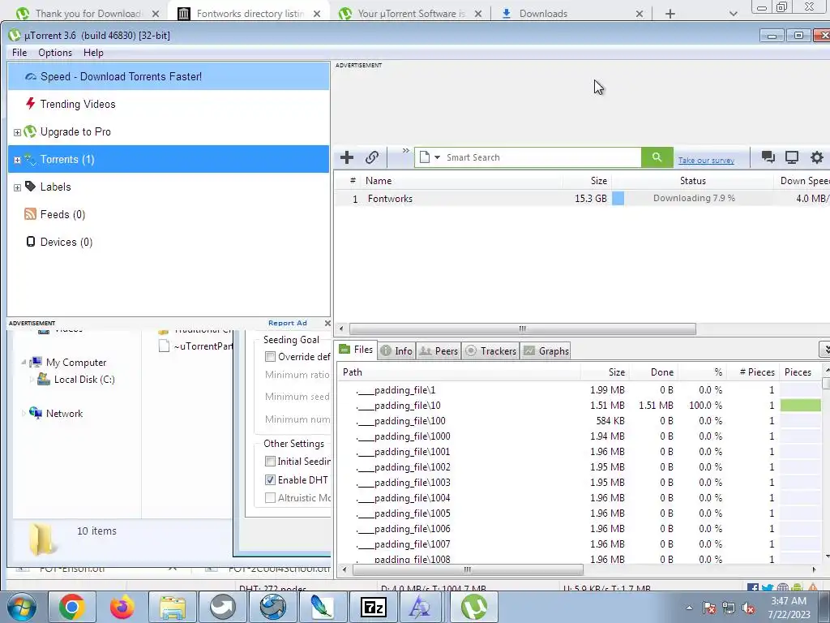
Task: Click the globe browser icon on taskbar
Action: (x=273, y=607)
